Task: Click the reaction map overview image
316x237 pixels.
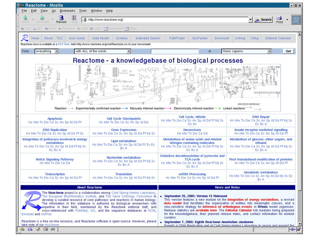Action: [x=158, y=88]
